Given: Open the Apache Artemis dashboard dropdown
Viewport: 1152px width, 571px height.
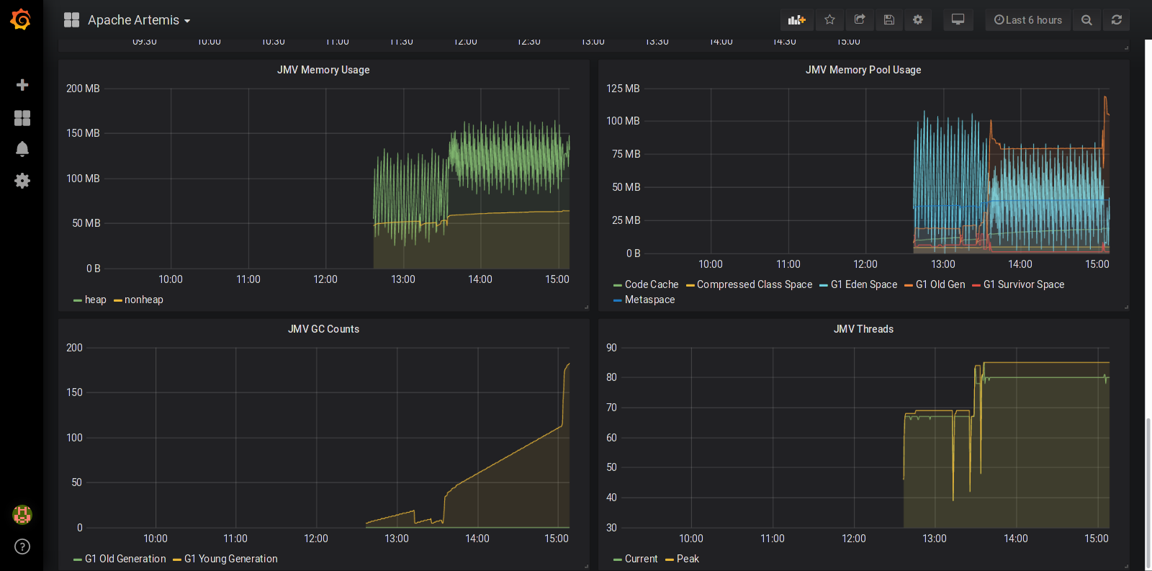Looking at the screenshot, I should [x=138, y=20].
